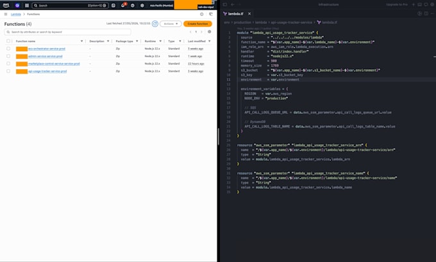The height and width of the screenshot is (262, 436).
Task: Click '22 hours ago' last modified cell
Action: click(196, 63)
